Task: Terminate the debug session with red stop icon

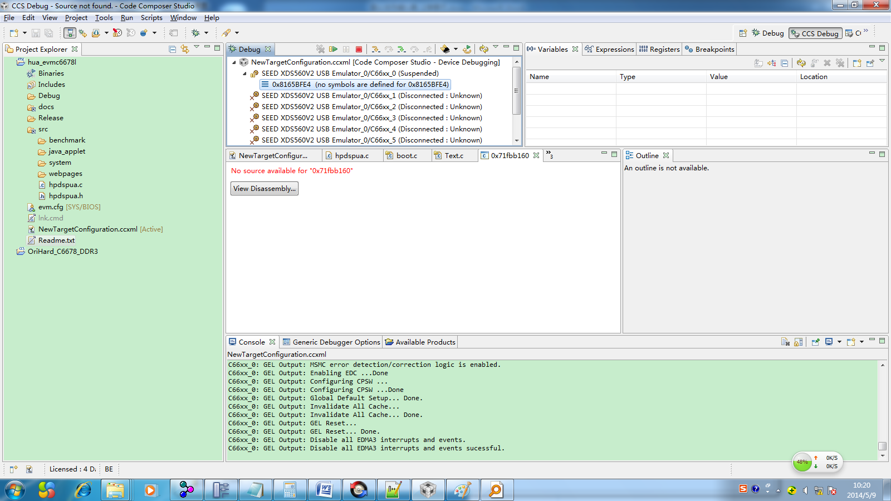Action: 359,49
